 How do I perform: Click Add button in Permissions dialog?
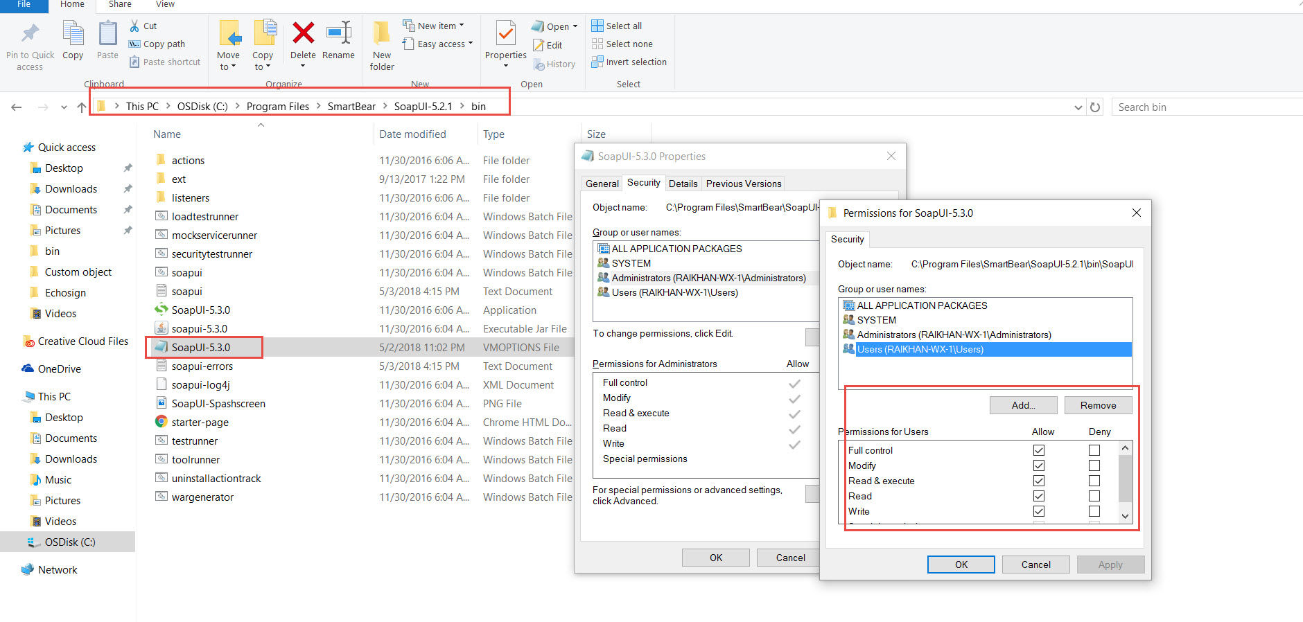(1023, 405)
